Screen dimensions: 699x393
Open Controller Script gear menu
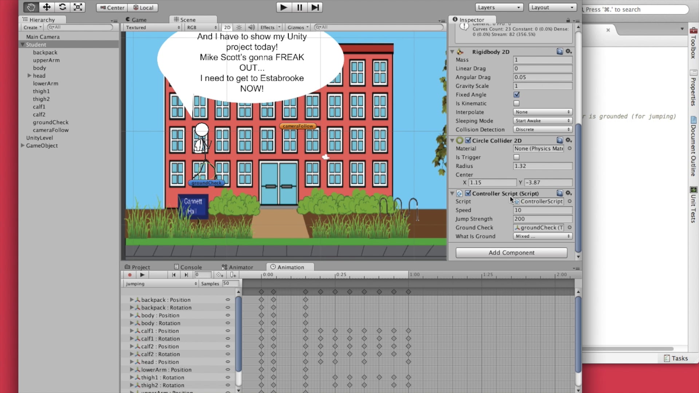(x=569, y=193)
